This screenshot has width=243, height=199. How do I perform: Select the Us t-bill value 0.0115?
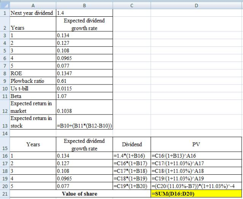(85, 89)
